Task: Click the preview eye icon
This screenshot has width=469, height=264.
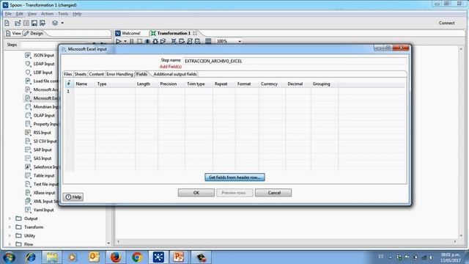Action: [x=147, y=41]
